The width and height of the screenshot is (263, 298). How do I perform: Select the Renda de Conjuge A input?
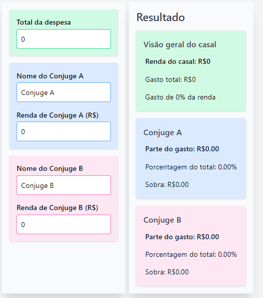coord(64,132)
